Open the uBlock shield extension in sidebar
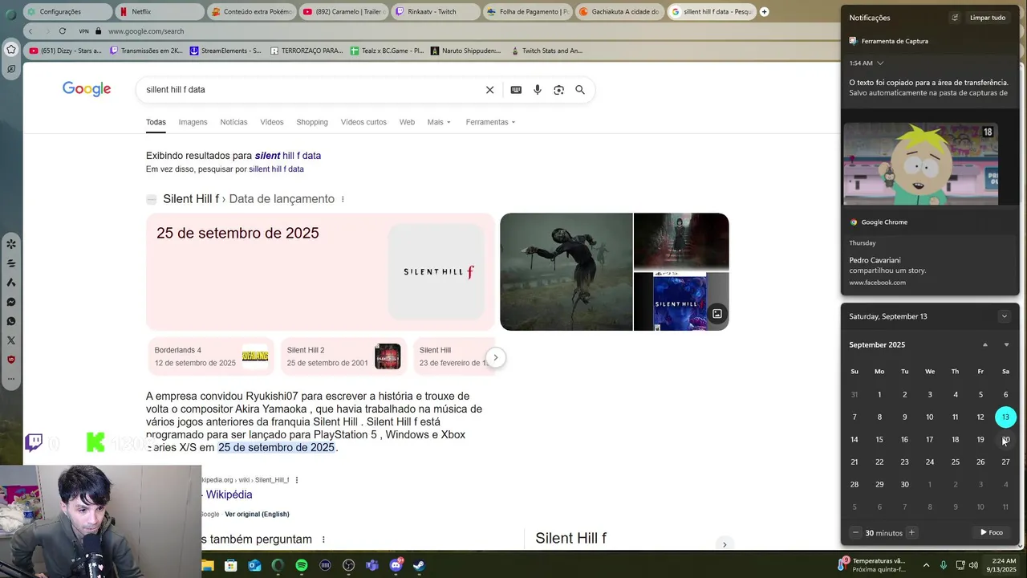 click(x=11, y=360)
